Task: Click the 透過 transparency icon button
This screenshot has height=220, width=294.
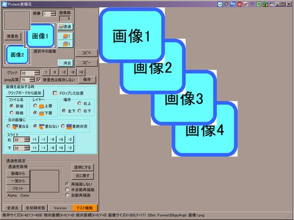Action: pos(65,26)
